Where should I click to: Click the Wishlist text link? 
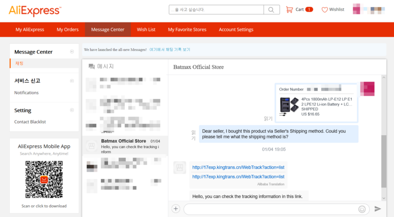coord(337,10)
